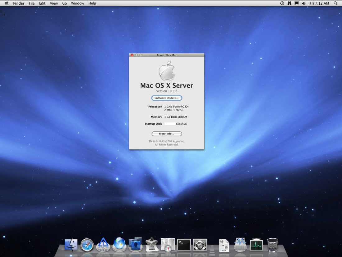Screen dimensions: 342x257
Task: Open Time Machine menu bar icon
Action: coord(282,3)
